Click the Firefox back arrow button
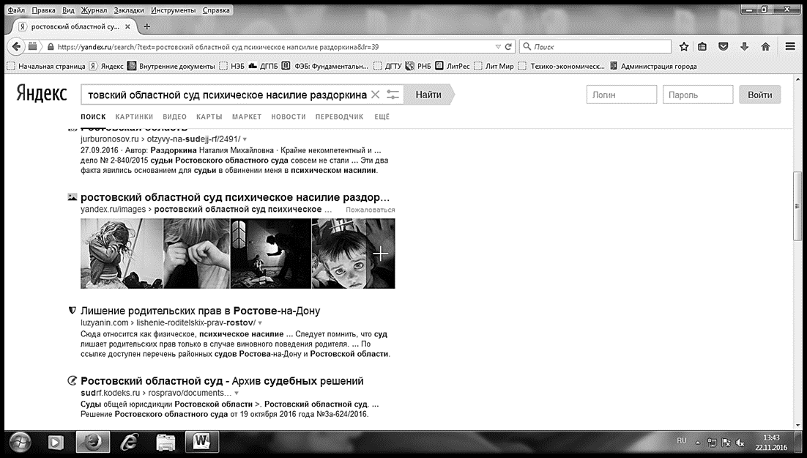 (16, 46)
